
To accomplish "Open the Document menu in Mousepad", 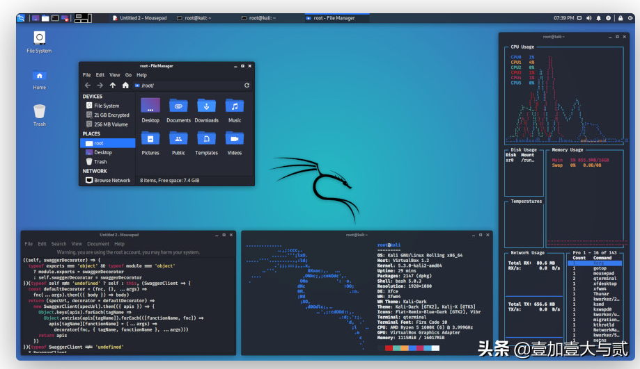I will (98, 244).
